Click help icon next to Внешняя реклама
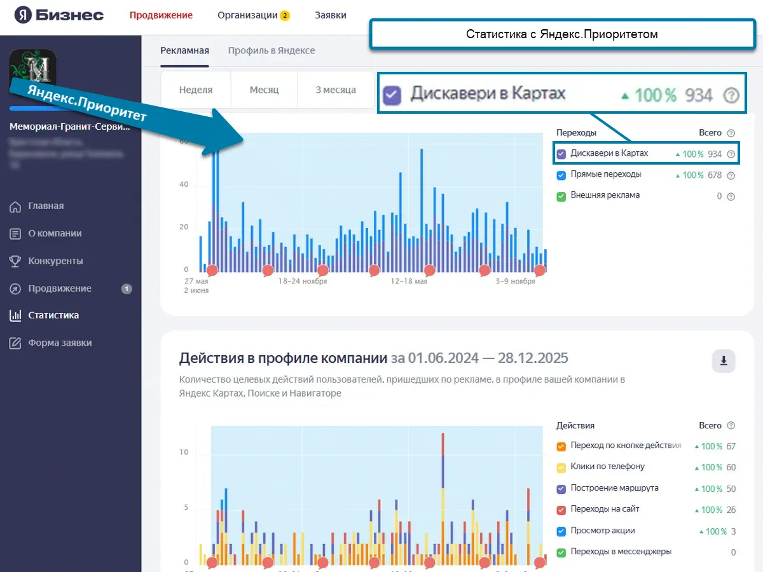 (x=731, y=196)
